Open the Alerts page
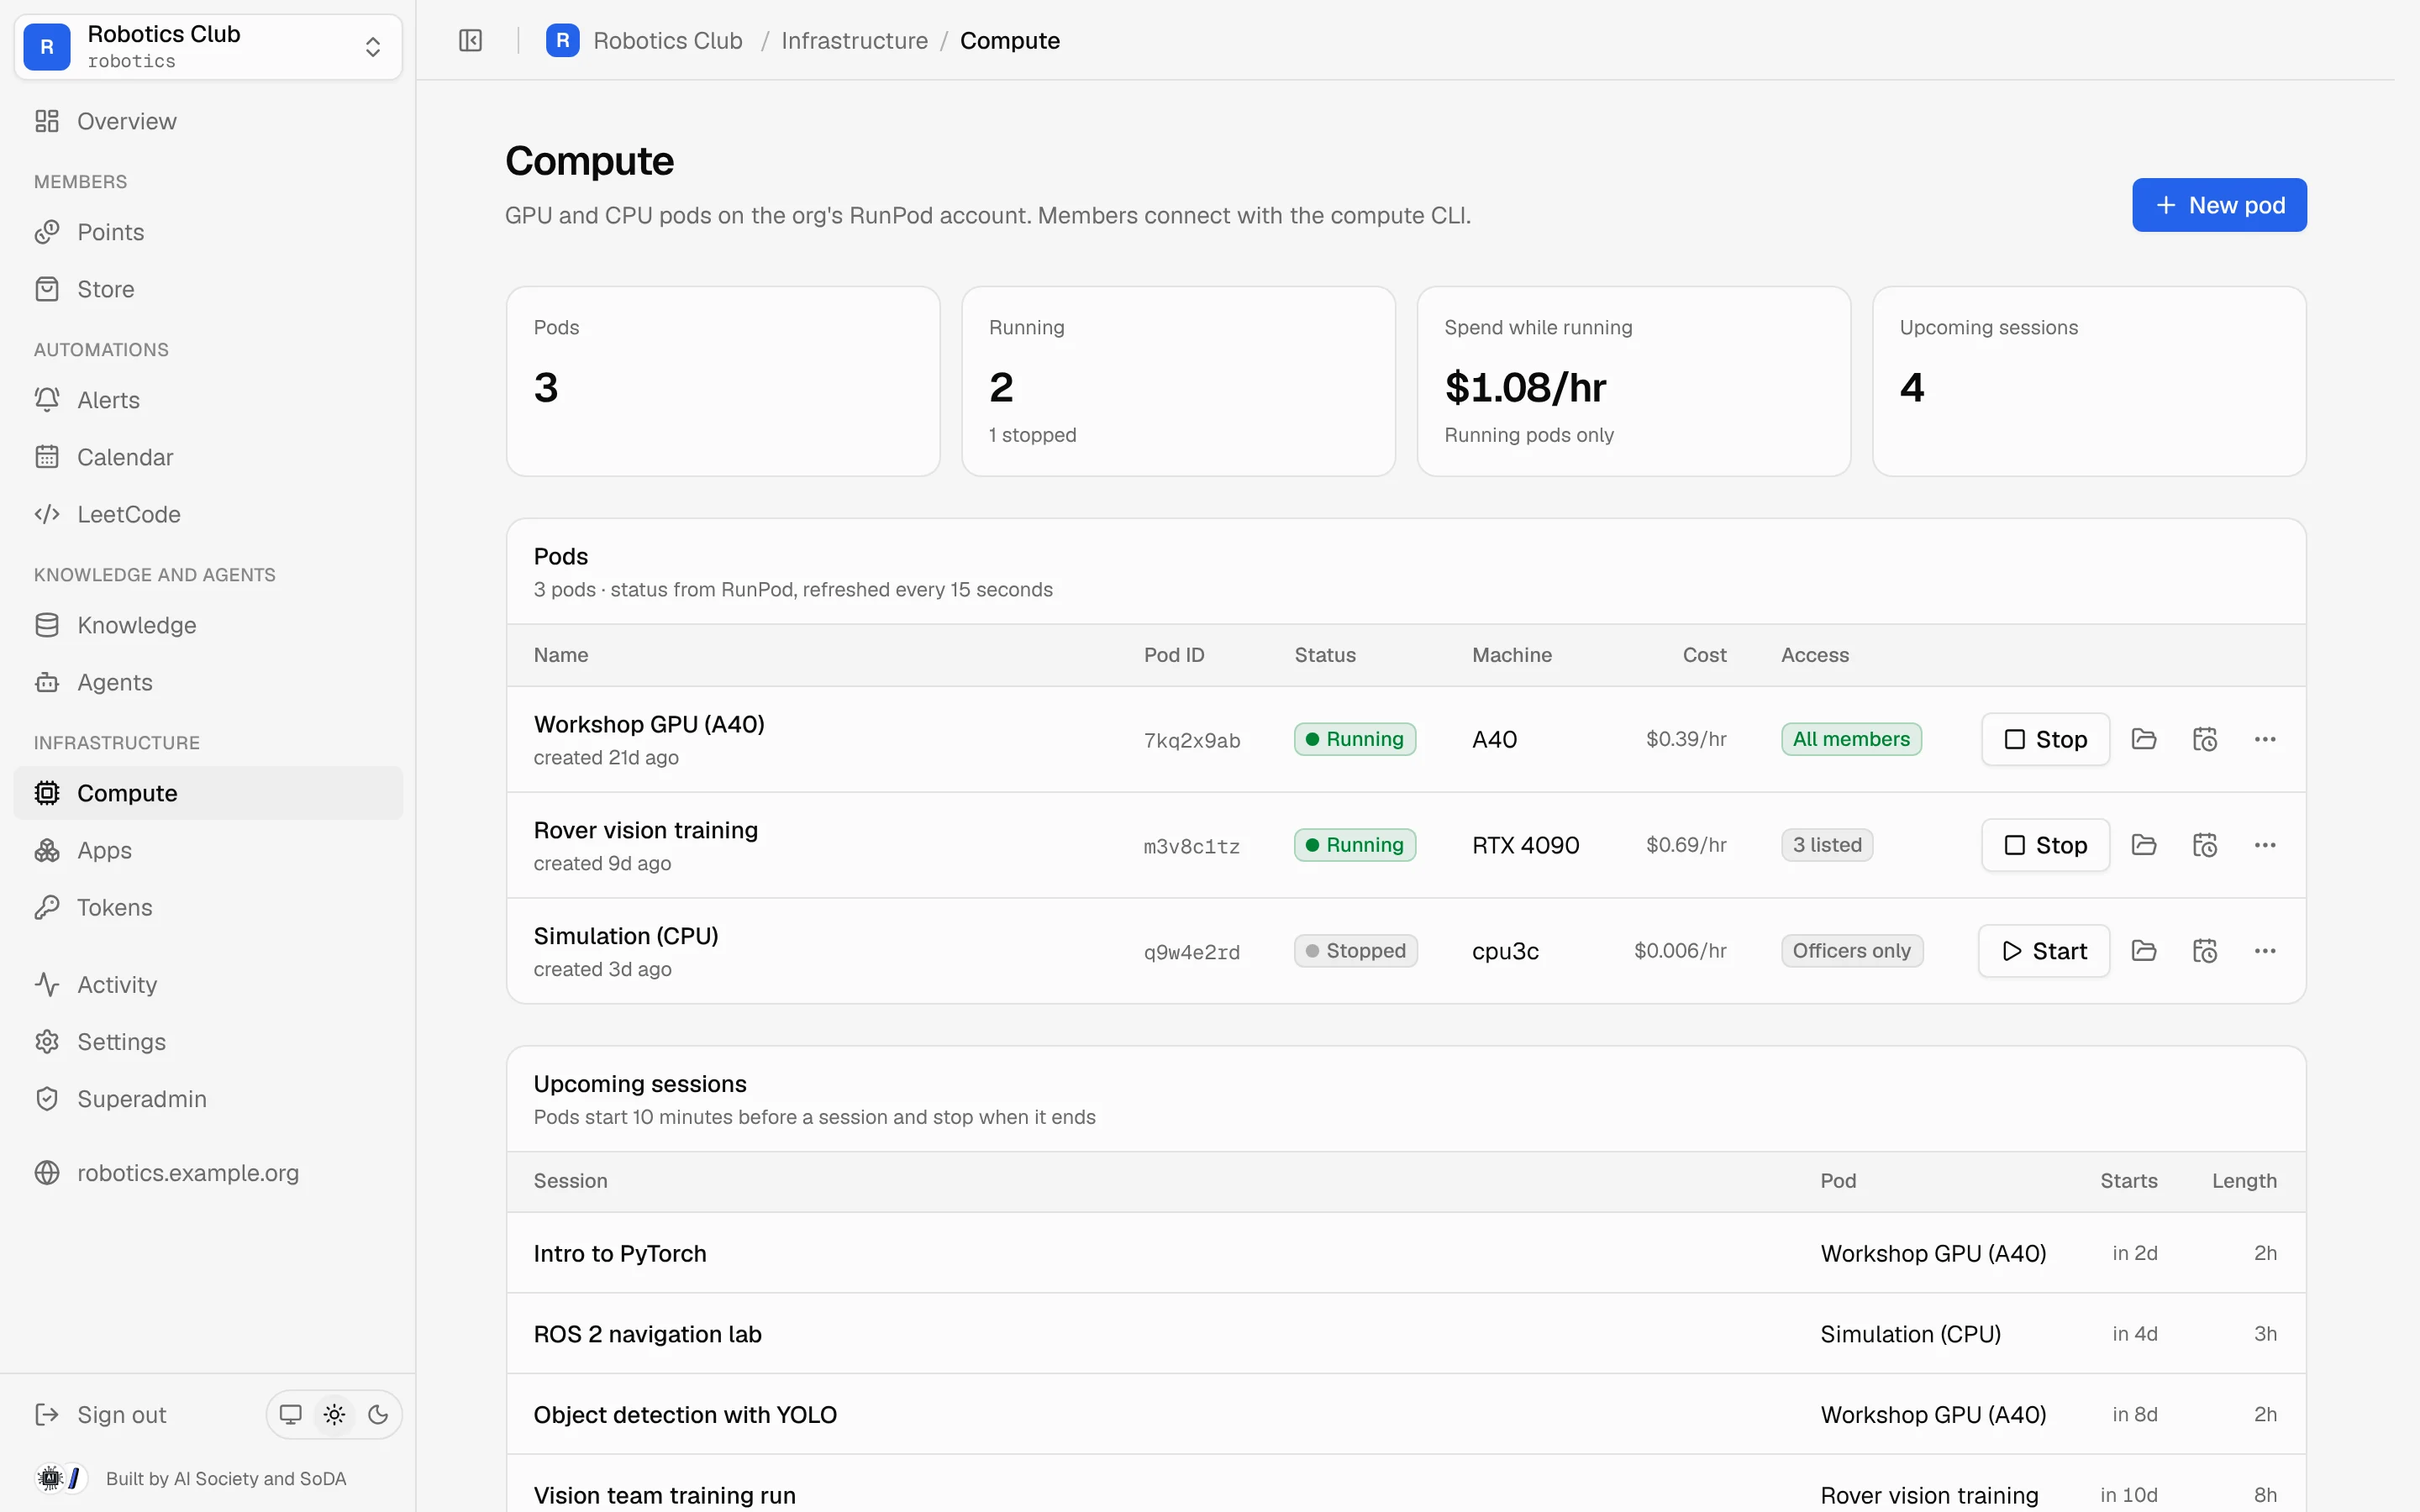Image resolution: width=2420 pixels, height=1512 pixels. point(208,400)
